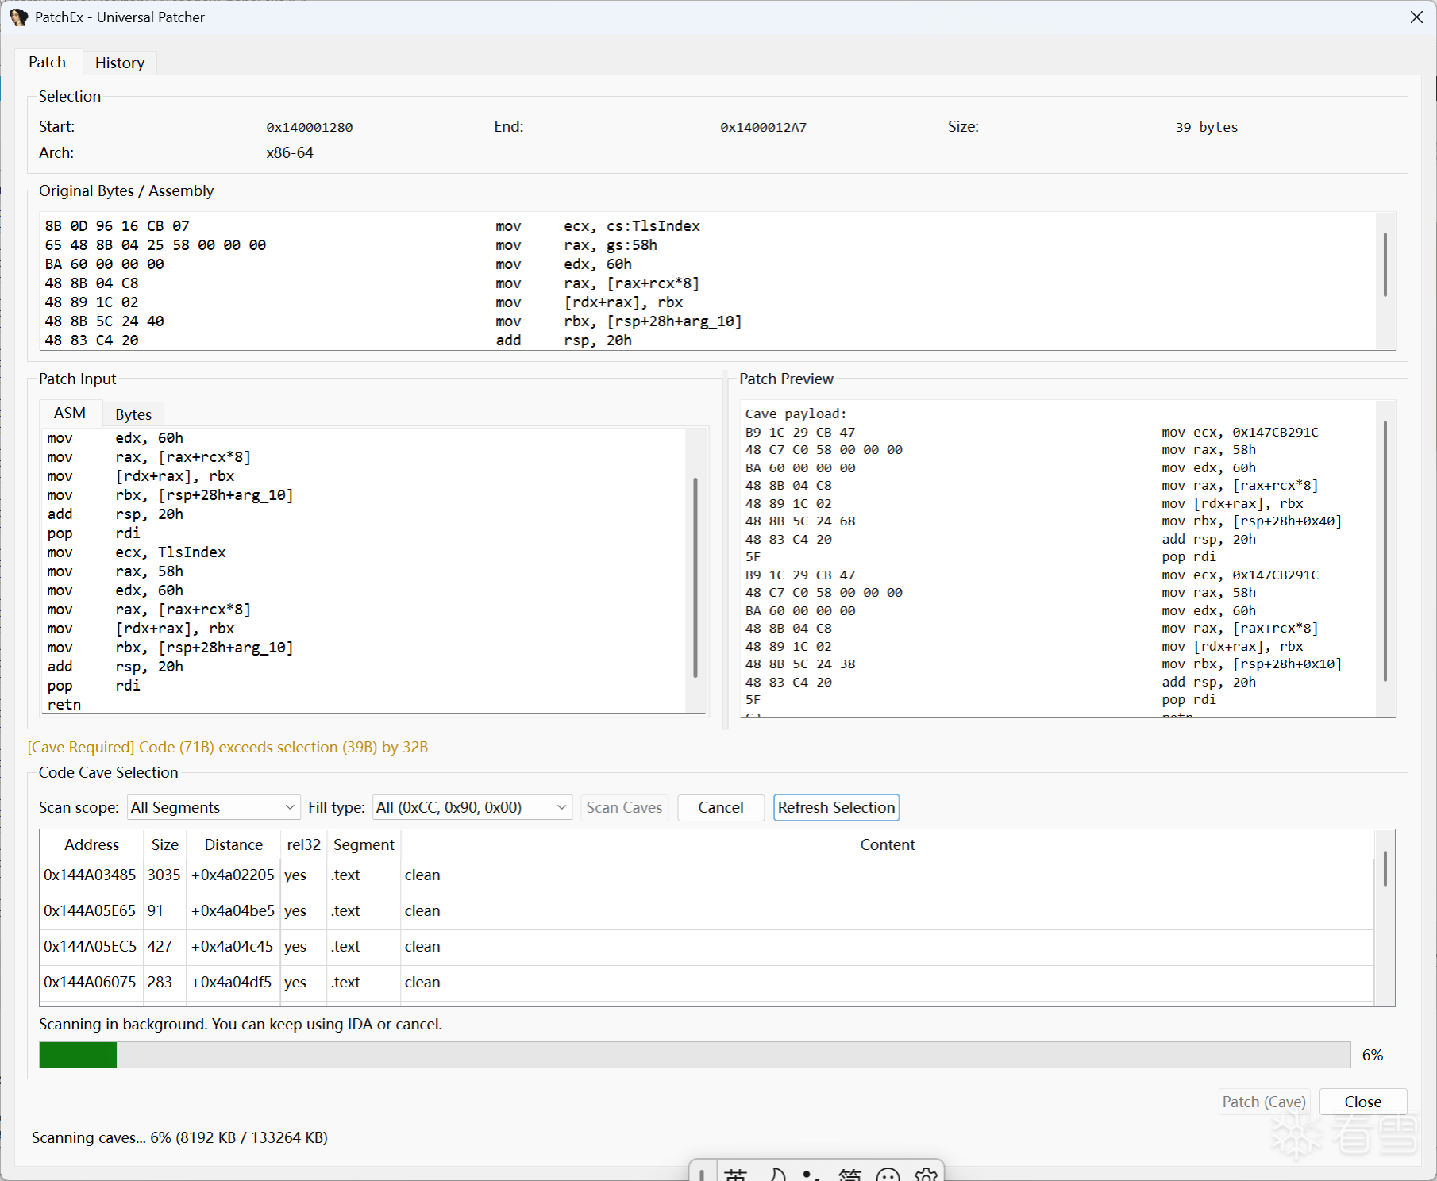Select cave row 0x144A03485
This screenshot has width=1437, height=1181.
(x=707, y=875)
